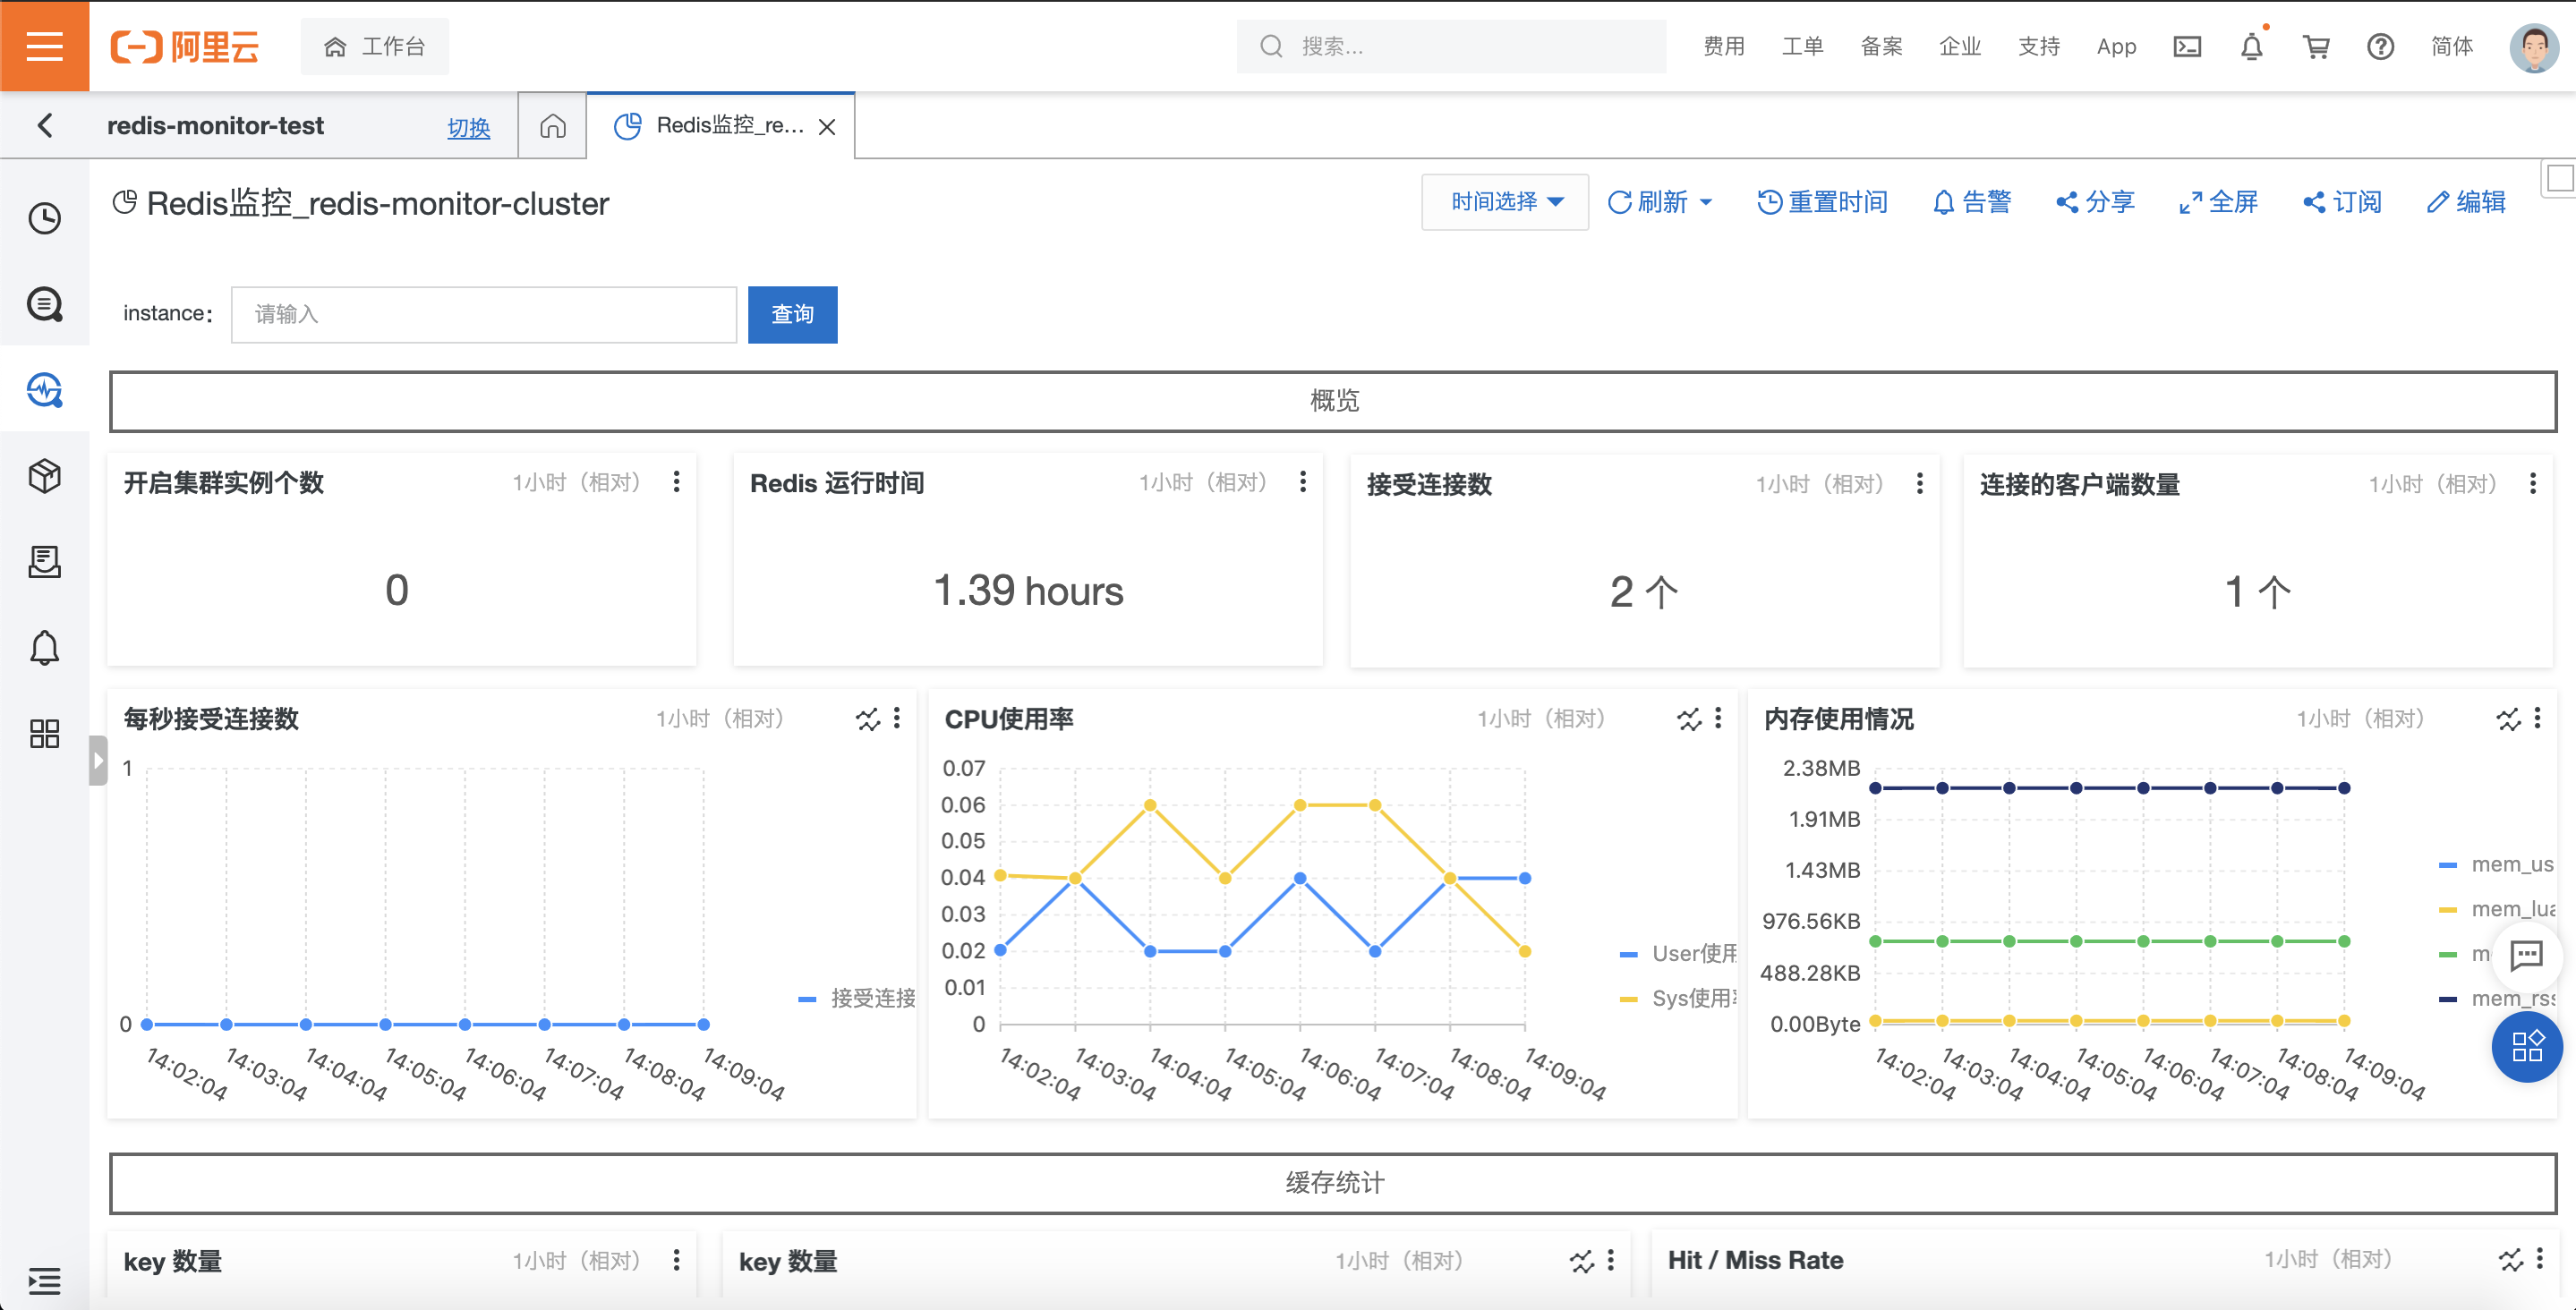The image size is (2576, 1310).
Task: Click the blue 查询 query button
Action: [792, 314]
